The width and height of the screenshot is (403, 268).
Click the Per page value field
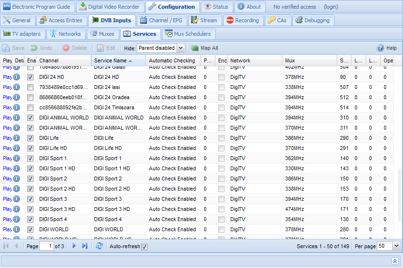385,246
